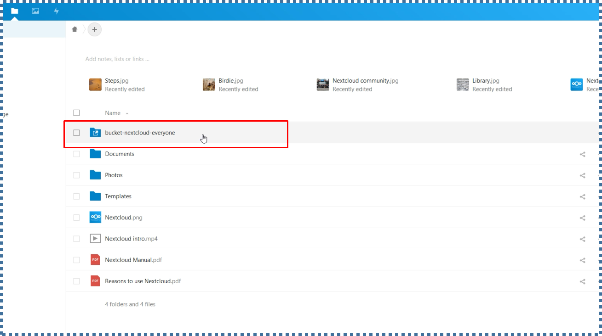Play Nextcloud intro.mp4 file name

tap(131, 239)
